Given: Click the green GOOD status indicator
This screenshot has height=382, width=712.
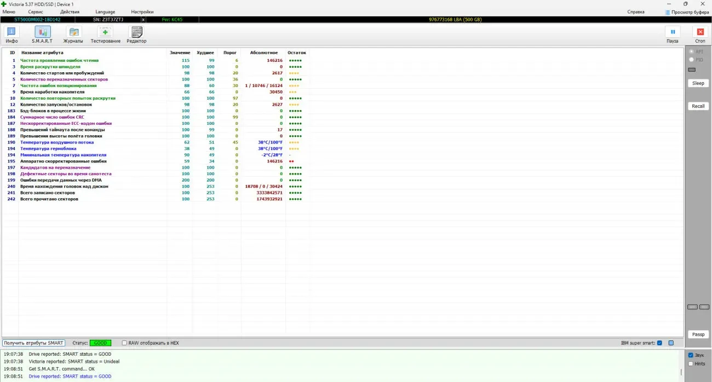Looking at the screenshot, I should (x=100, y=343).
